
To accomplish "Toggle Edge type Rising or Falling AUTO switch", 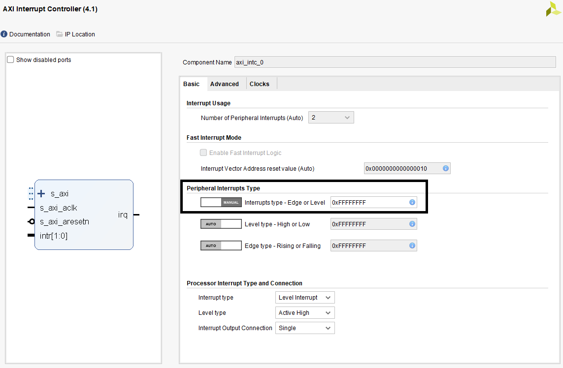I will click(221, 245).
